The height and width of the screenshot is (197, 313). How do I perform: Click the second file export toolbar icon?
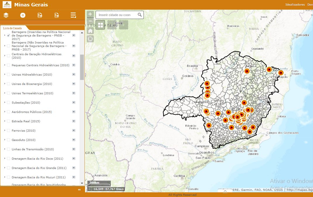57,15
